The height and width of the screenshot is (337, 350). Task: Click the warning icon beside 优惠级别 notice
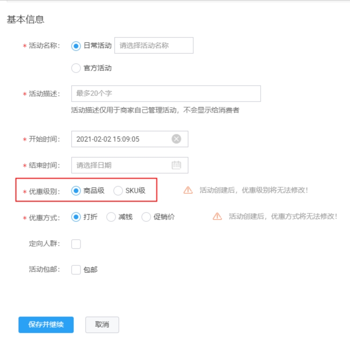click(x=188, y=190)
